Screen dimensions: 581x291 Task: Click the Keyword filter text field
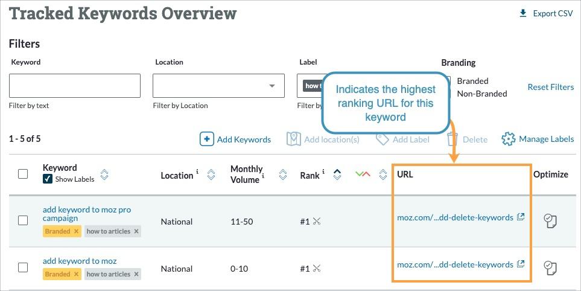(75, 86)
